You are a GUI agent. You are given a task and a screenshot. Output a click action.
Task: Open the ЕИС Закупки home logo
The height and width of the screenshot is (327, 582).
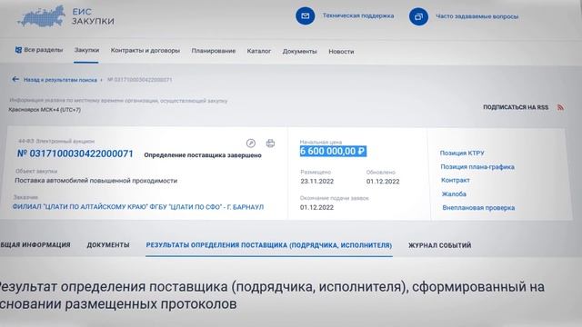[x=65, y=16]
